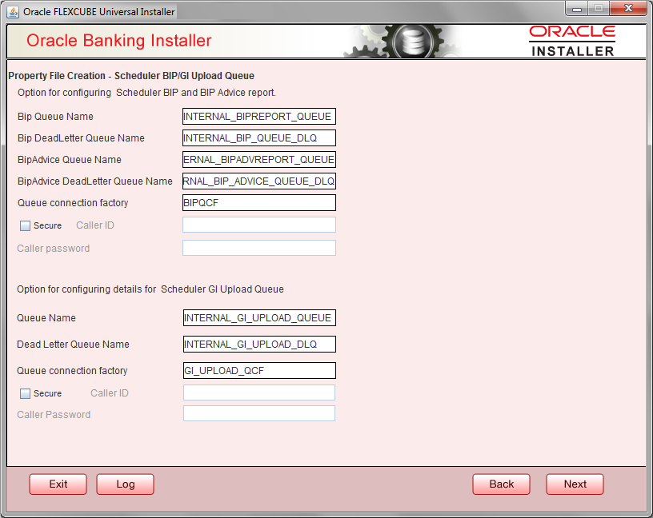Click the Caller Password label in GI section
The height and width of the screenshot is (518, 653).
click(54, 415)
